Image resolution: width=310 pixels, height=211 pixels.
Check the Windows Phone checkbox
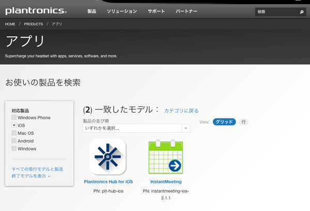point(14,117)
